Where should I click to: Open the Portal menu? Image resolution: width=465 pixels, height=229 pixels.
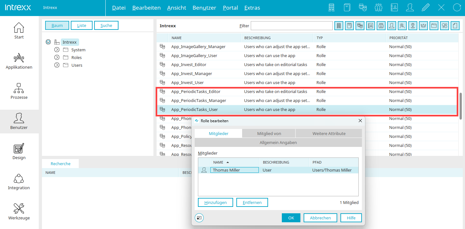point(230,8)
